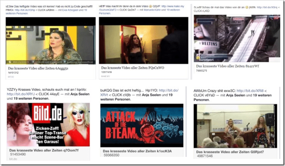
Task: Click the text 'Das ist echt heftig...'
Action: (128, 91)
